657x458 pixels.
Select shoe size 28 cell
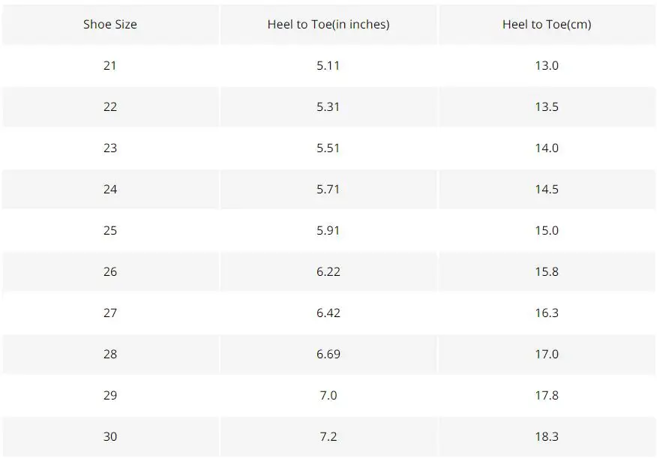tap(109, 354)
